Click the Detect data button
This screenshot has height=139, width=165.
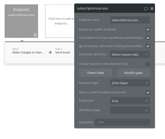pyautogui.click(x=96, y=73)
